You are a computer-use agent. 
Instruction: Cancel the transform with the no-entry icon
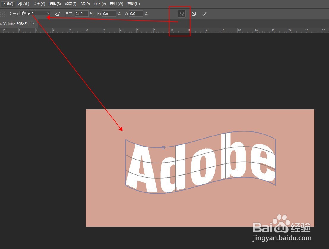194,14
